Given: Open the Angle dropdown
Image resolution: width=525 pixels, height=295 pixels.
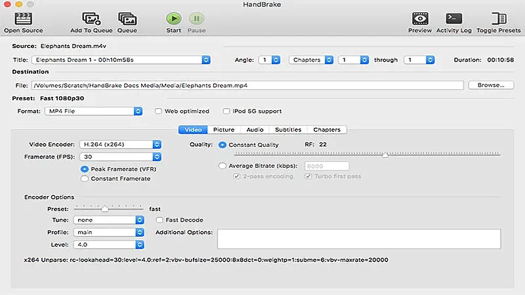Looking at the screenshot, I should (x=269, y=60).
